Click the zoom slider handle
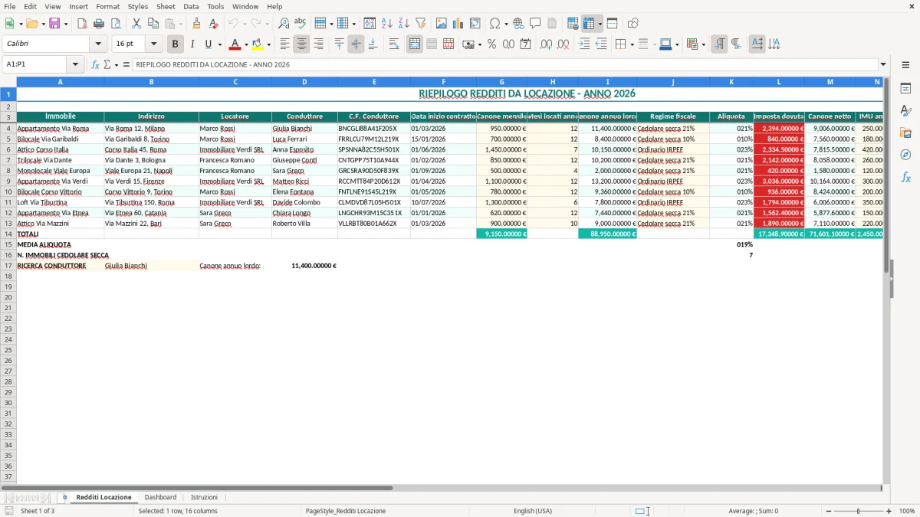 (x=859, y=511)
